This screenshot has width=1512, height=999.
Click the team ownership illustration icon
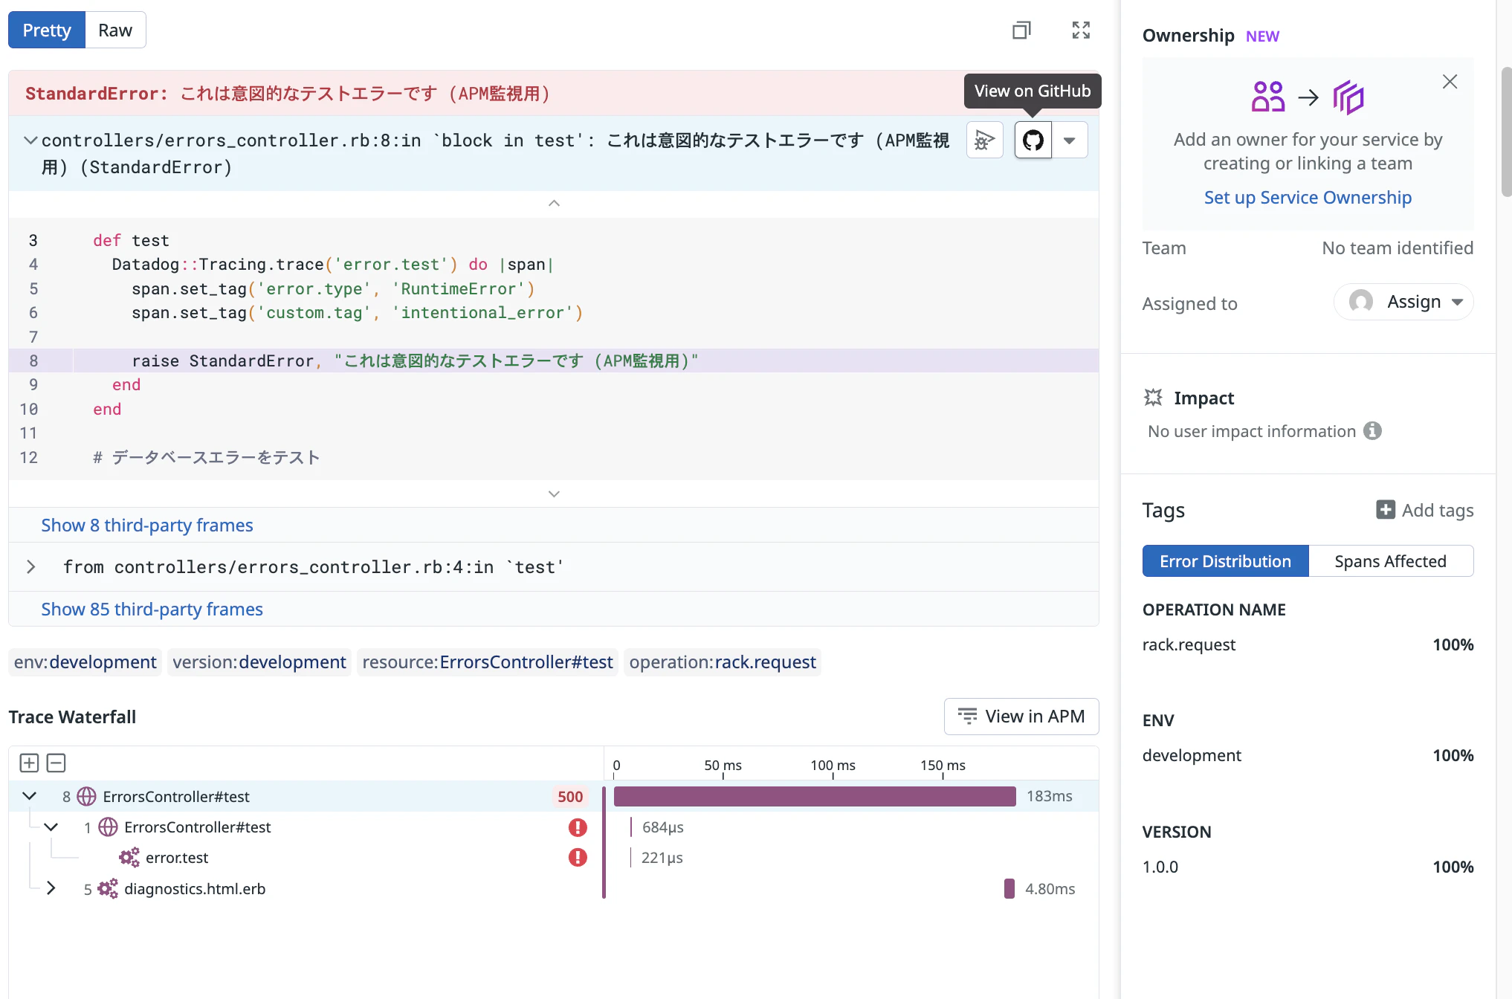click(x=1308, y=97)
